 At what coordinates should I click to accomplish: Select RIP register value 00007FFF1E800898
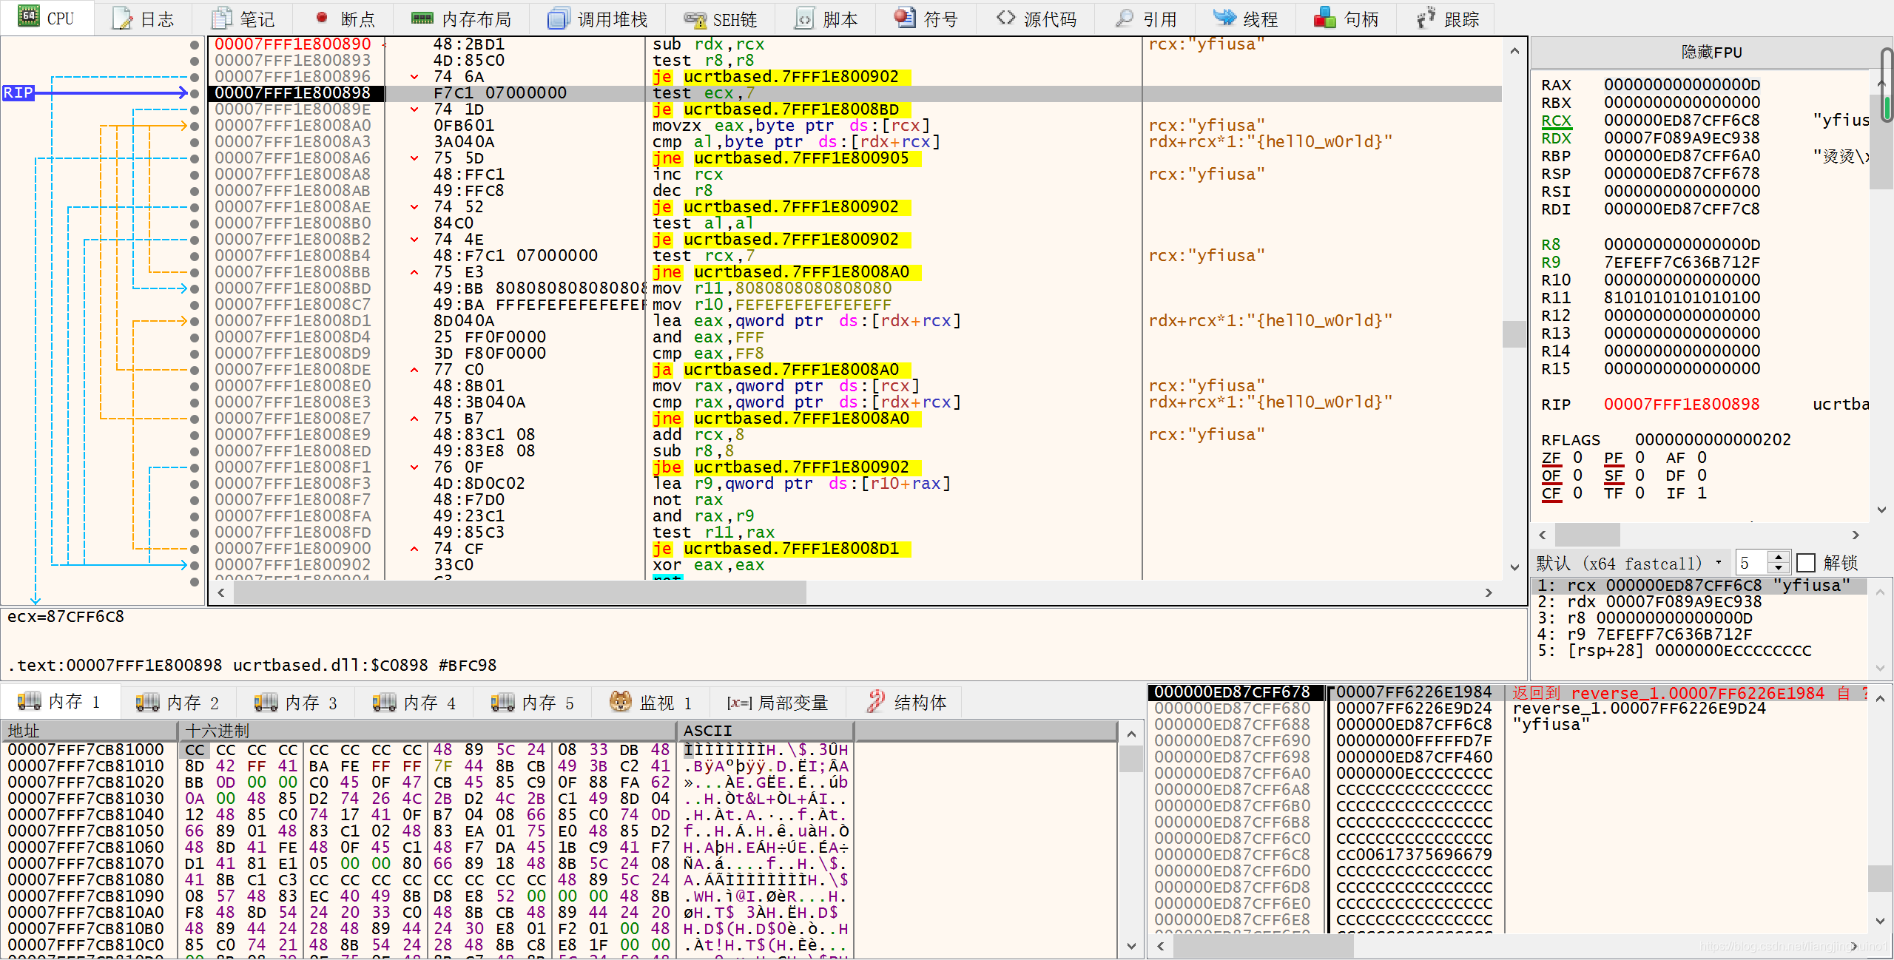(1681, 405)
